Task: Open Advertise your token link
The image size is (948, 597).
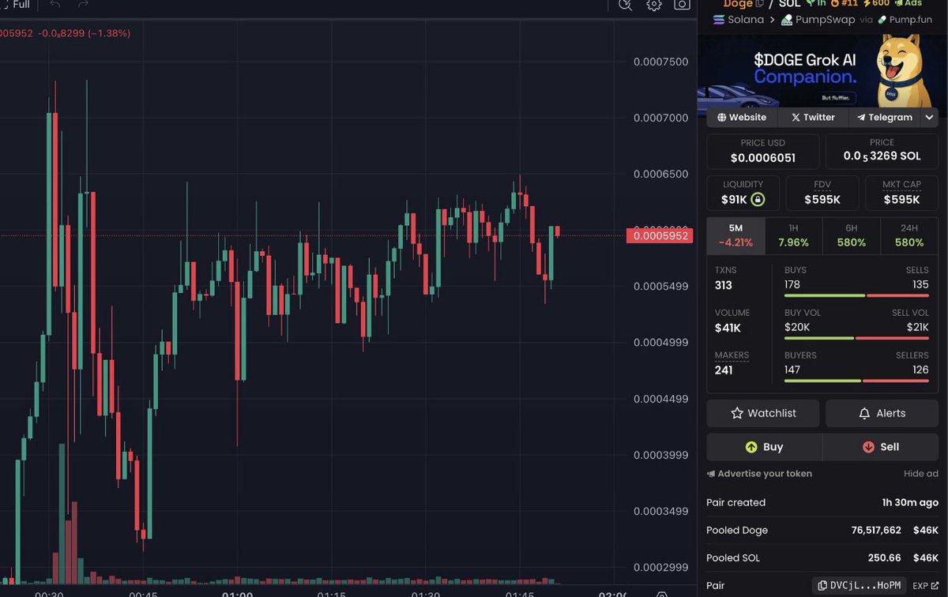Action: (x=759, y=474)
